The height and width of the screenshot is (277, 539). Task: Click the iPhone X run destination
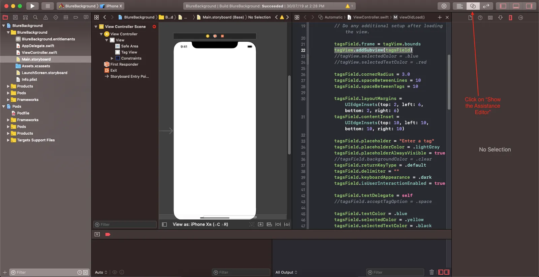pos(112,6)
